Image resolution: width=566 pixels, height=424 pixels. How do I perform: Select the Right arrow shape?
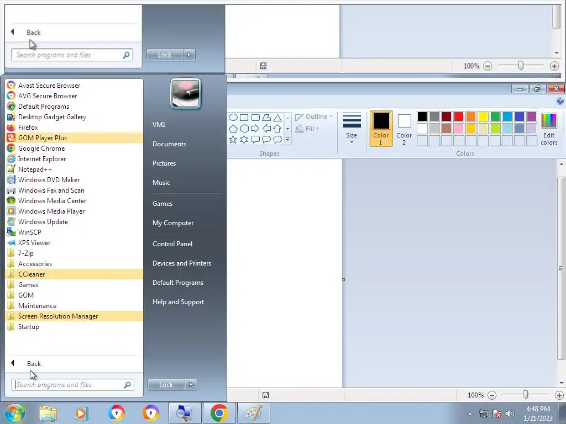point(255,128)
